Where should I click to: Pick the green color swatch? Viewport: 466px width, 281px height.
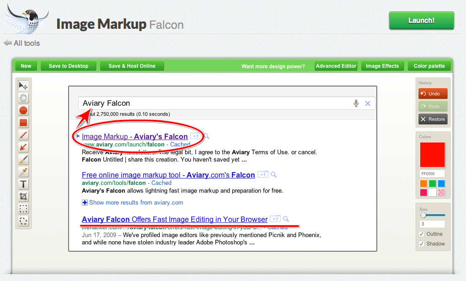pyautogui.click(x=433, y=184)
